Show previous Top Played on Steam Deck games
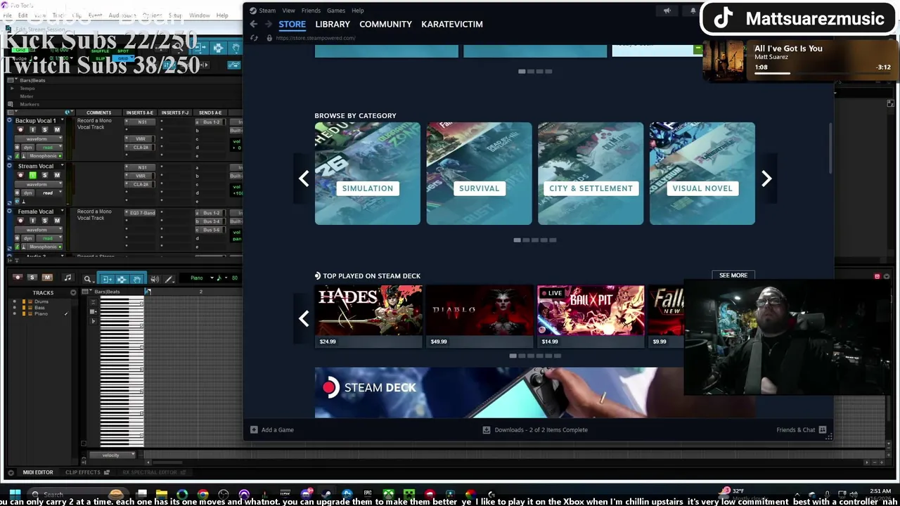Image resolution: width=900 pixels, height=506 pixels. (x=304, y=318)
